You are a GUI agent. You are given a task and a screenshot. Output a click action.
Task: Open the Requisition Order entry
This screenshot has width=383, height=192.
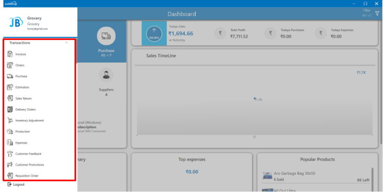pyautogui.click(x=27, y=176)
